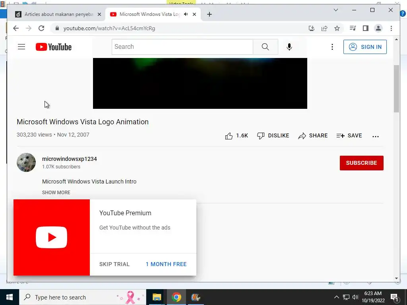Bookmark this tab with the star

coord(337,28)
